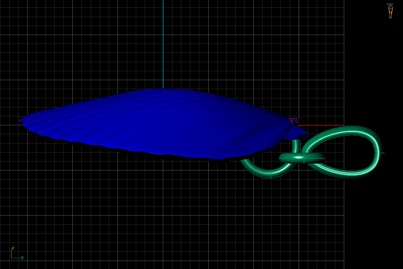Screen dimensions: 403x269
Task: Click the tip of the plumb bob icon
Action: pyautogui.click(x=391, y=18)
